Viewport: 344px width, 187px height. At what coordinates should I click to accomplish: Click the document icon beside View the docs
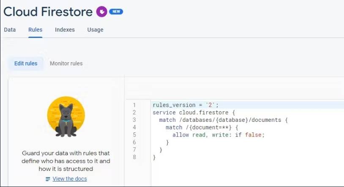[48, 179]
